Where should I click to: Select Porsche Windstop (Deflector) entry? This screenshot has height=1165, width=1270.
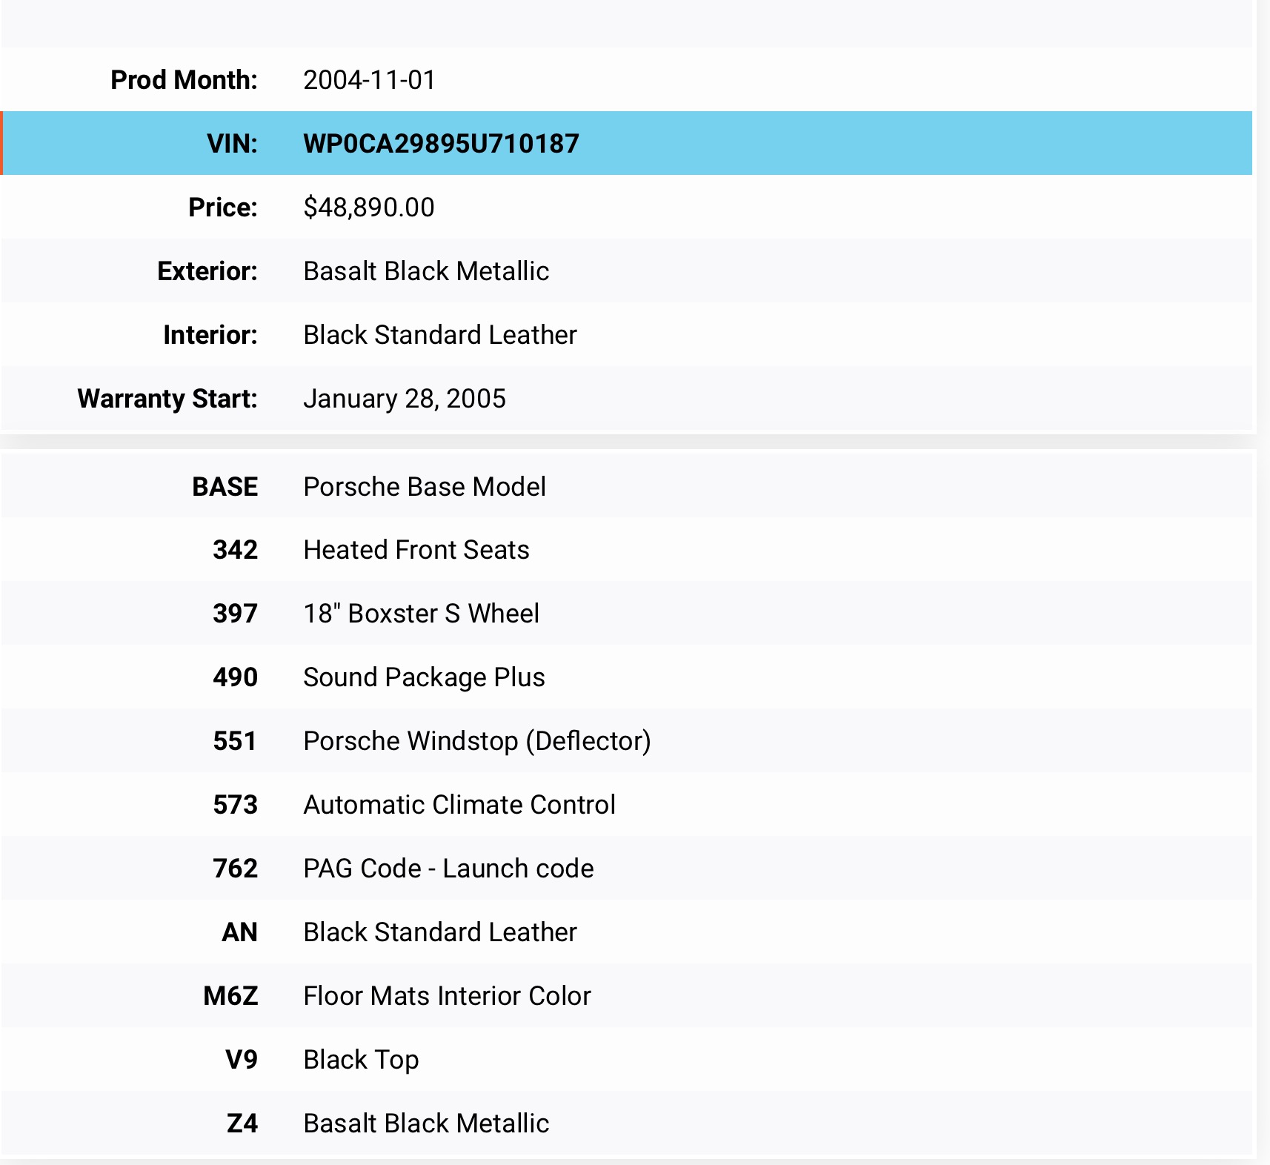[477, 741]
